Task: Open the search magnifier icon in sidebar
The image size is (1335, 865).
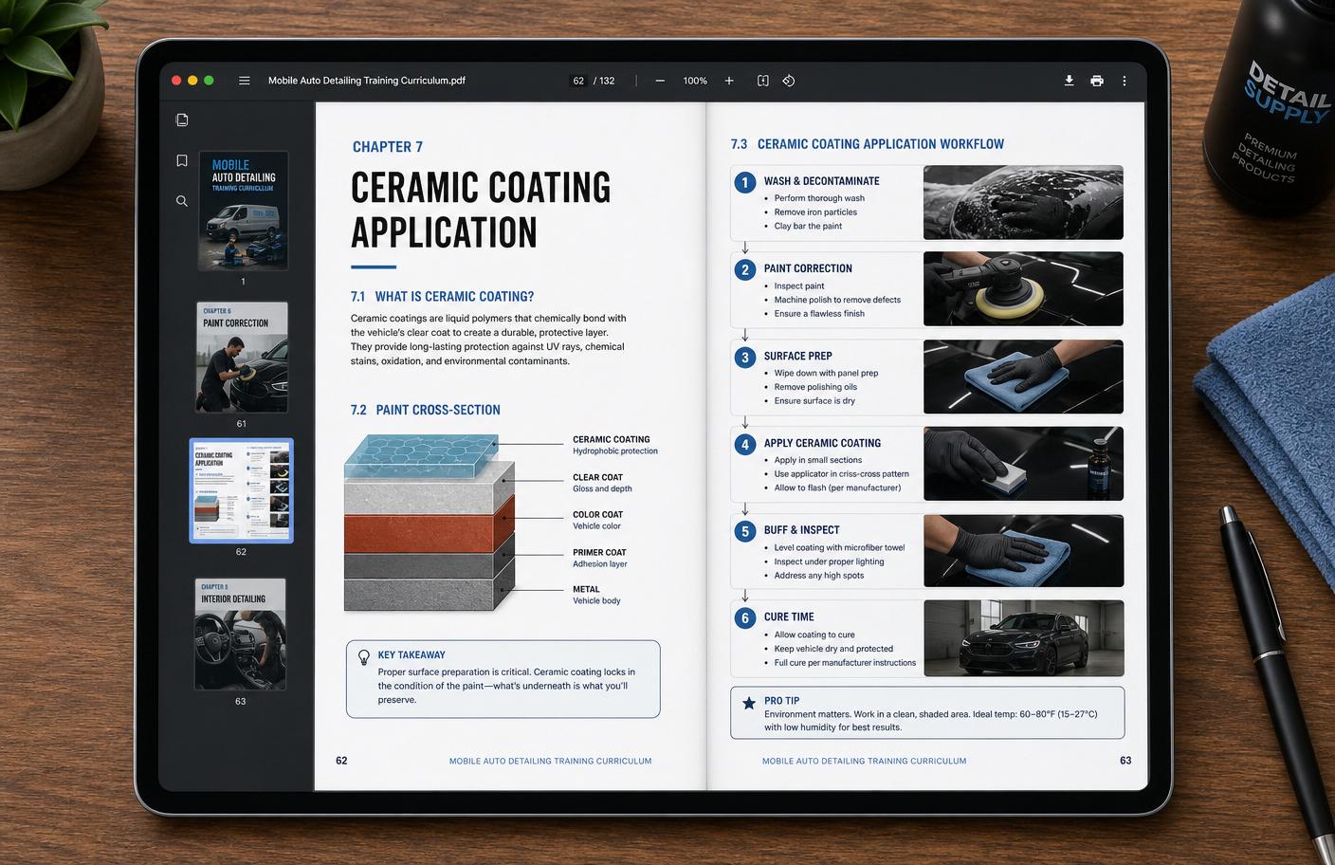Action: 182,201
